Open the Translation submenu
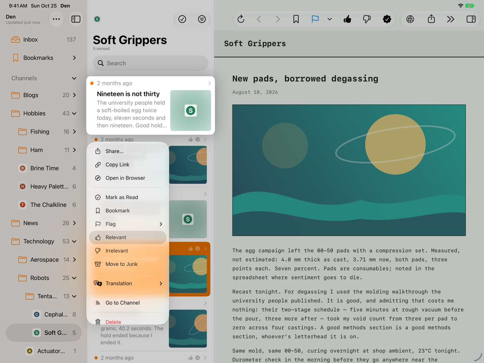 click(x=128, y=284)
